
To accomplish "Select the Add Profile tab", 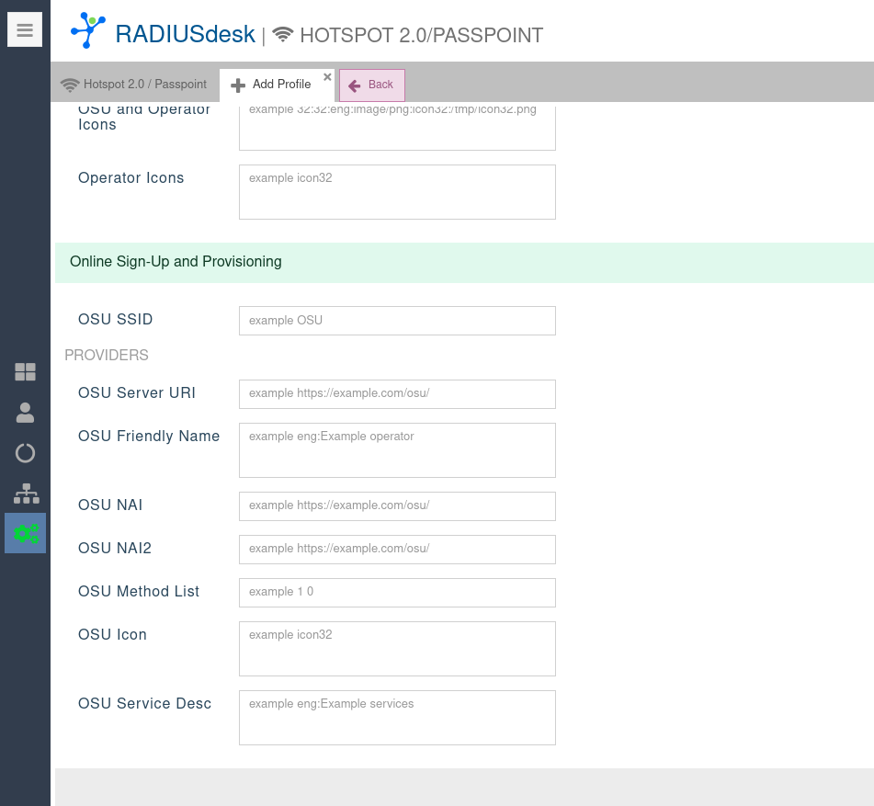I will click(281, 85).
